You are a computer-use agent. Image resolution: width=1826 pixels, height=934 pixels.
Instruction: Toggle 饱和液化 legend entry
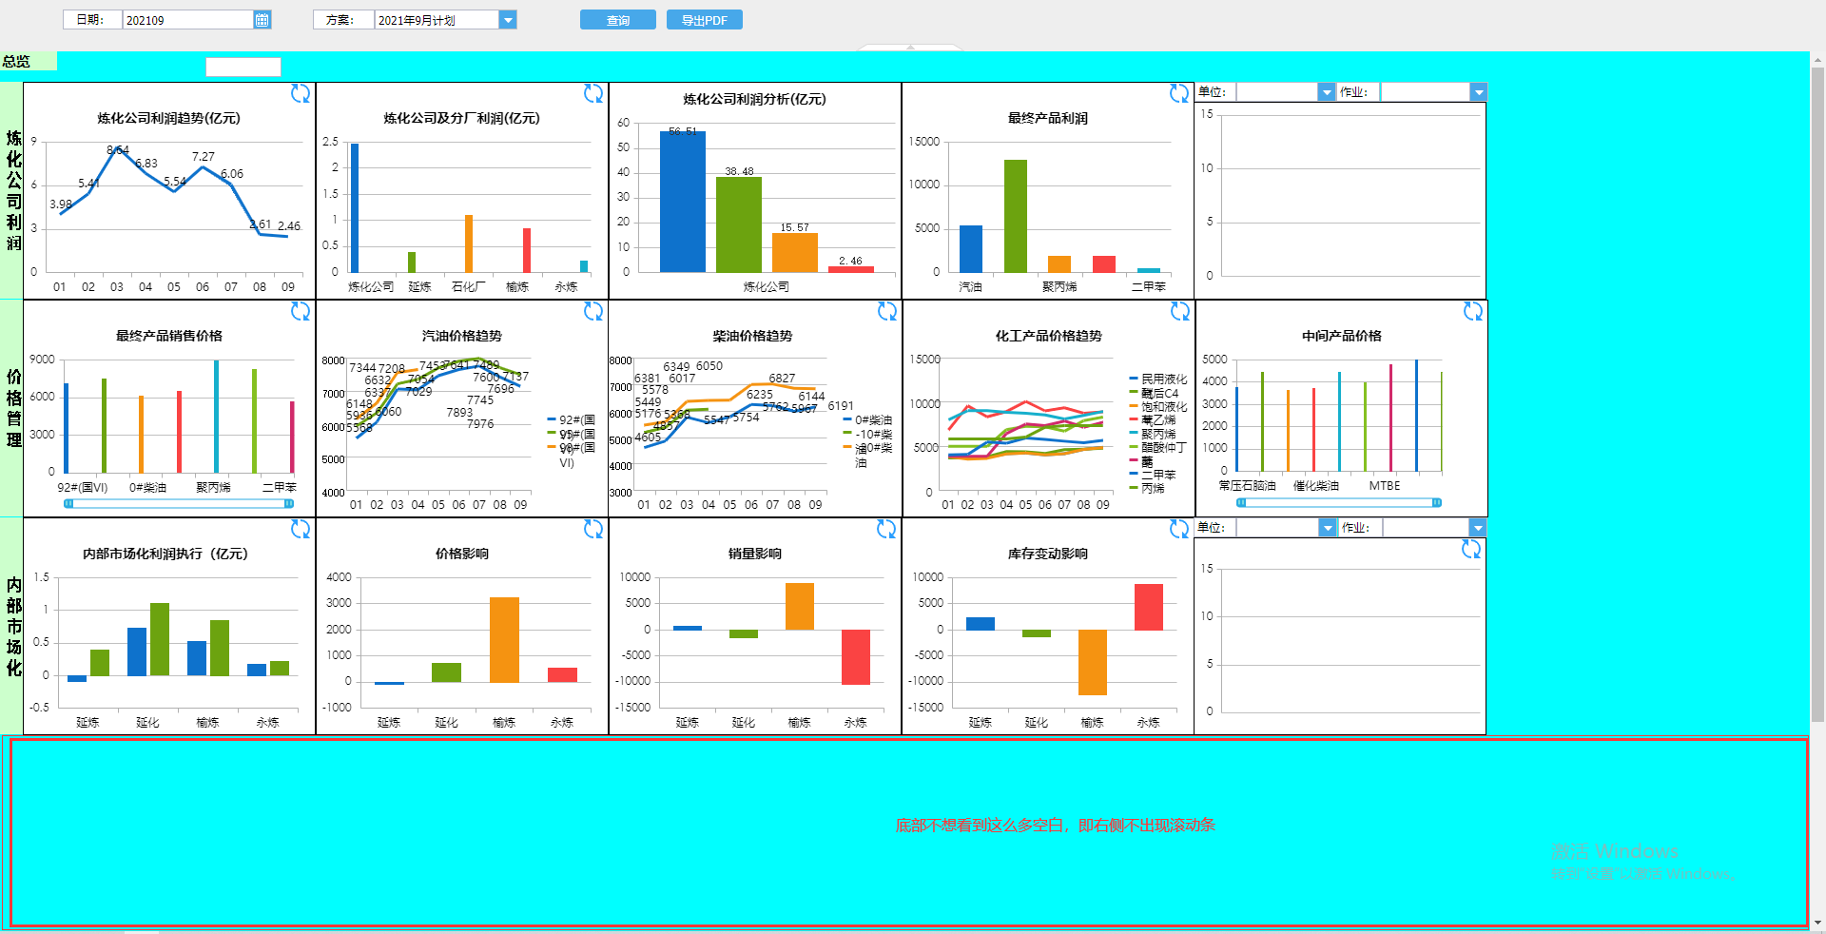pos(1158,406)
